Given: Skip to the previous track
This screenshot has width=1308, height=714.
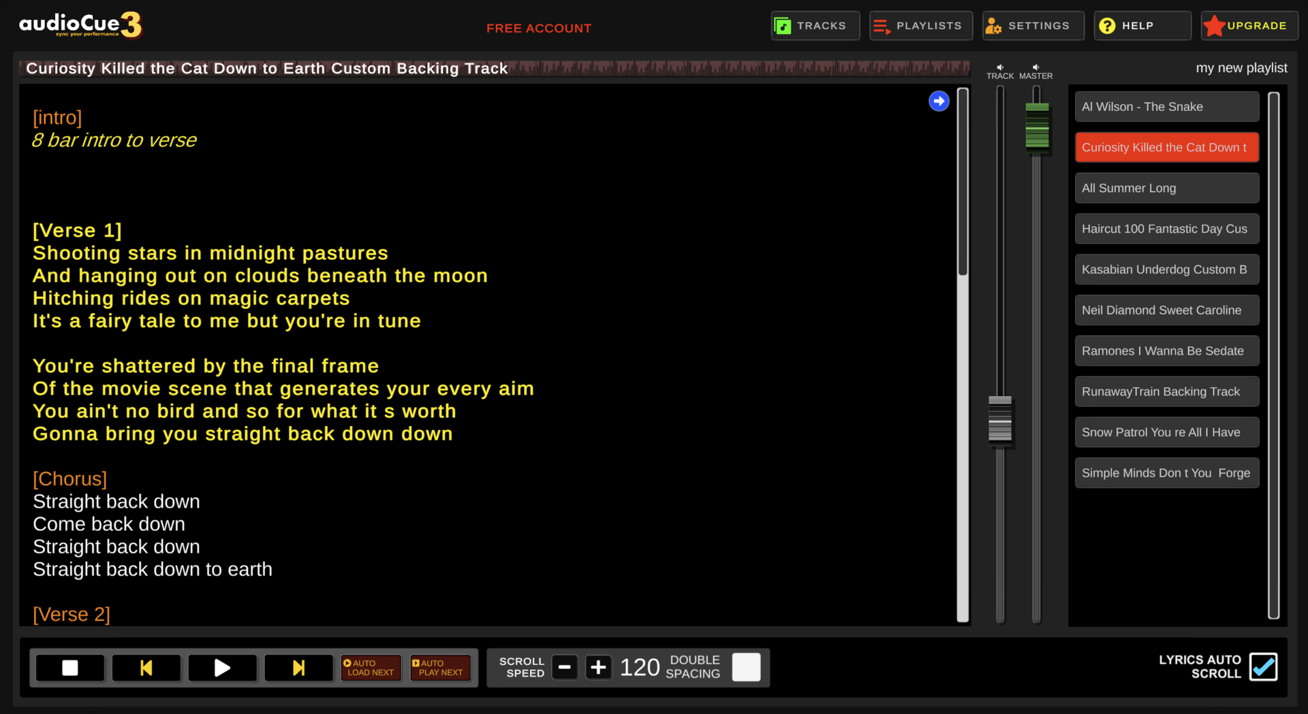Looking at the screenshot, I should (146, 668).
